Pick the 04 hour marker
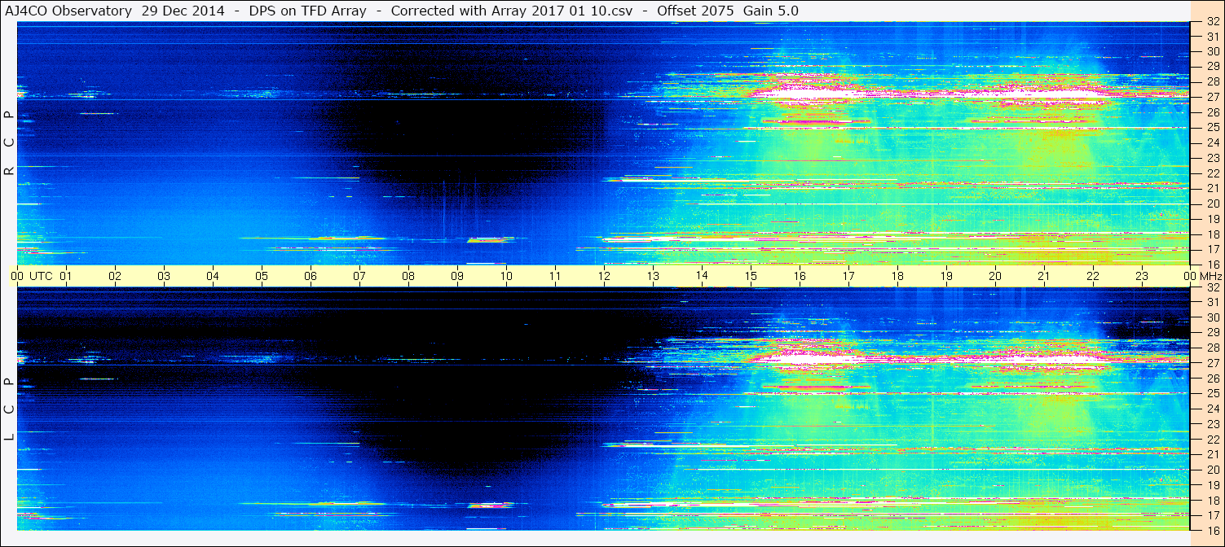The height and width of the screenshot is (547, 1225). [213, 276]
